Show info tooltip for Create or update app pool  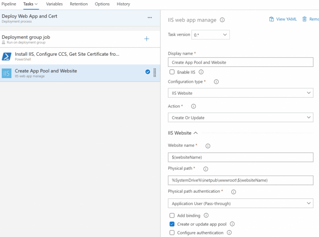pos(232,224)
